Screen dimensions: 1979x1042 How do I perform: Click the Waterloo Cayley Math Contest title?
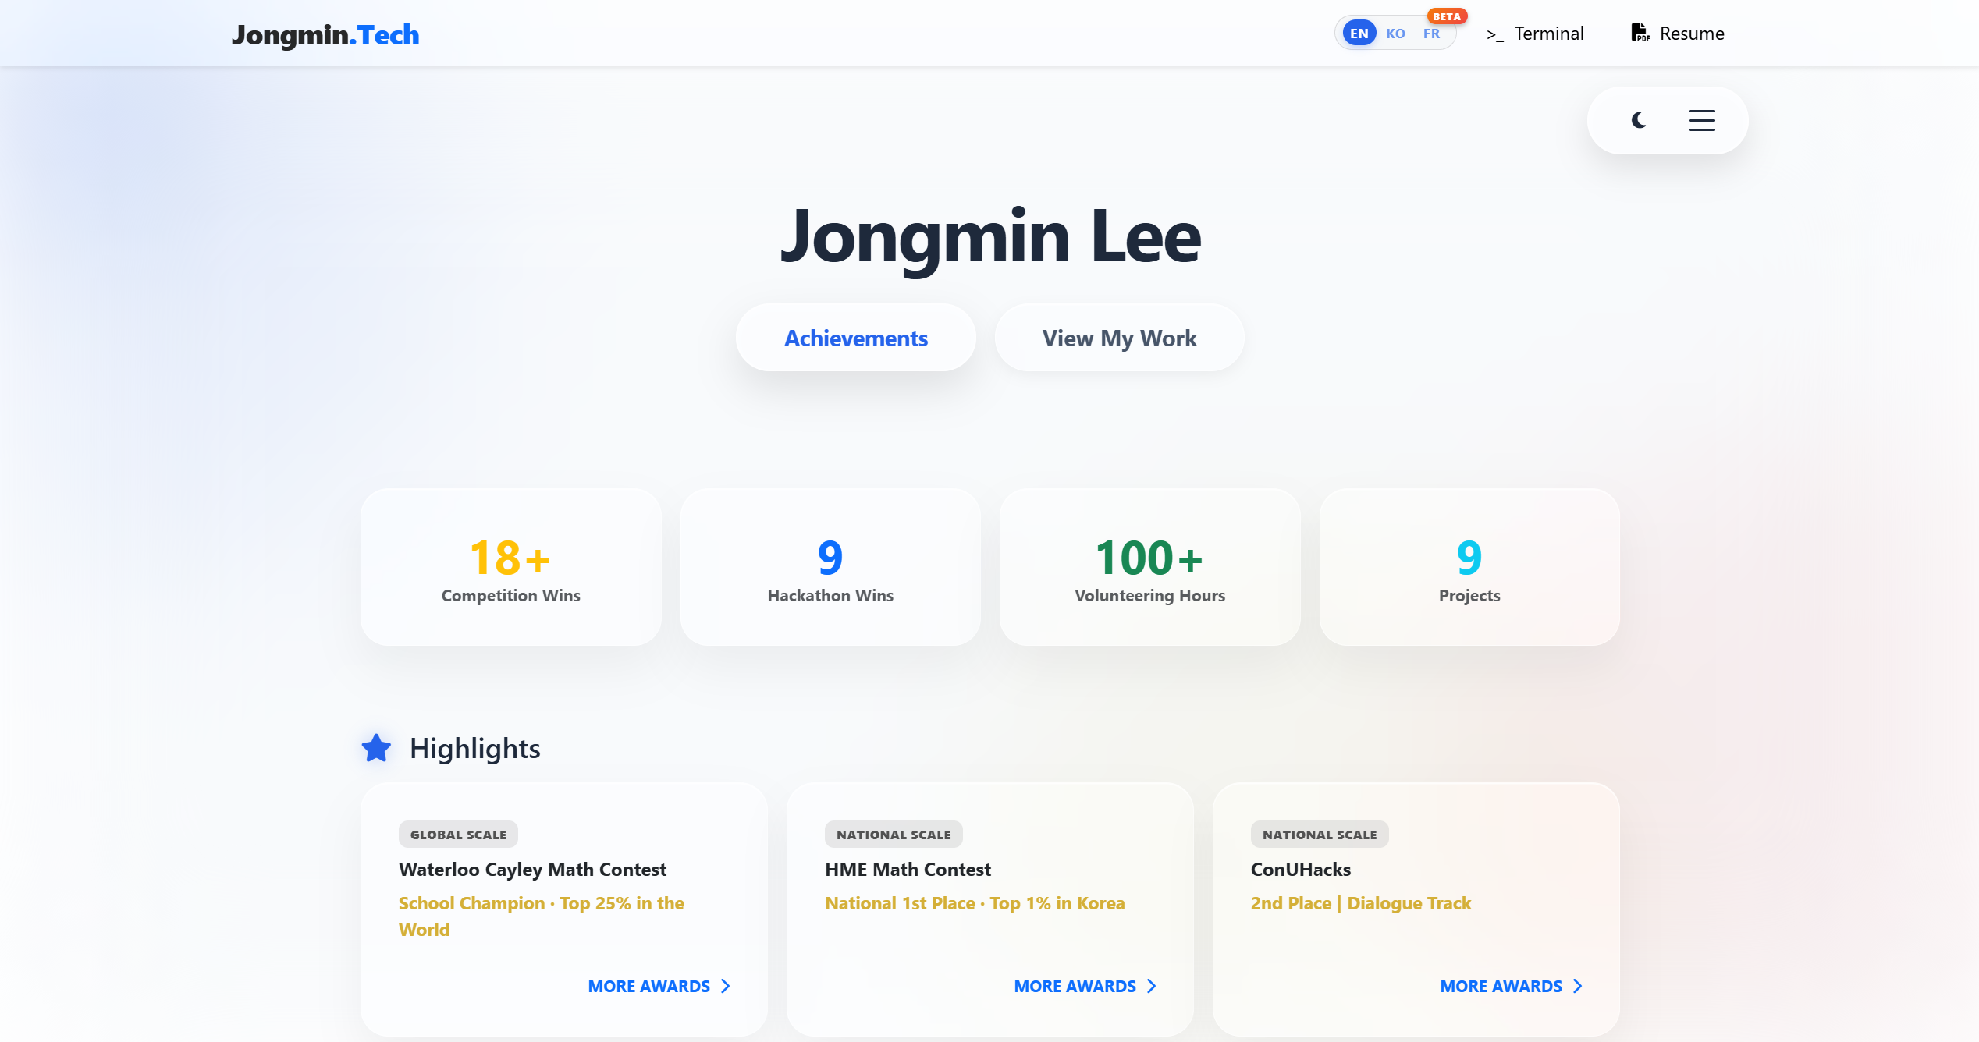[532, 869]
